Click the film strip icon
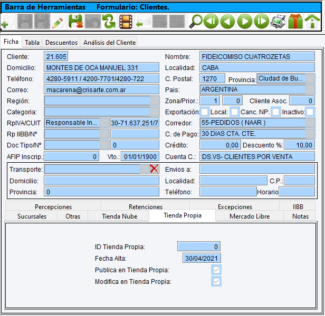The width and height of the screenshot is (325, 316). (126, 22)
